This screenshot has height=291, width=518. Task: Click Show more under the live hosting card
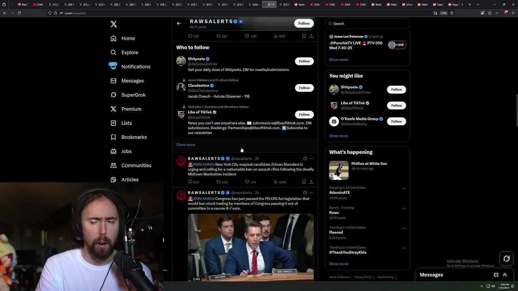click(x=339, y=60)
